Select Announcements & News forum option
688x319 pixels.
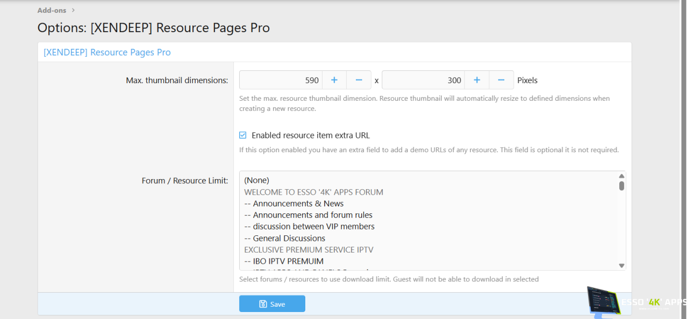[293, 204]
